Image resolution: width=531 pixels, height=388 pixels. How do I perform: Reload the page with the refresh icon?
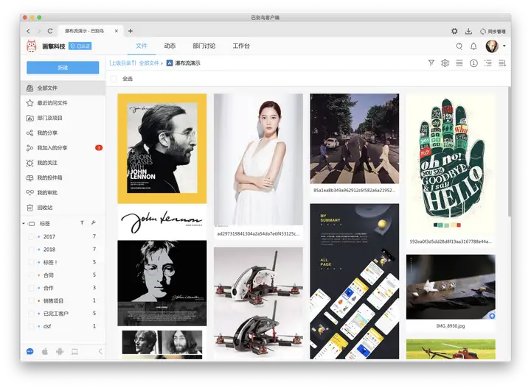coord(50,31)
